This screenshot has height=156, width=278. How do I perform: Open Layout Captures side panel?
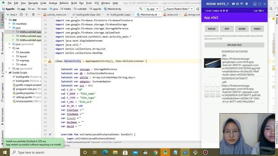click(x=2, y=92)
